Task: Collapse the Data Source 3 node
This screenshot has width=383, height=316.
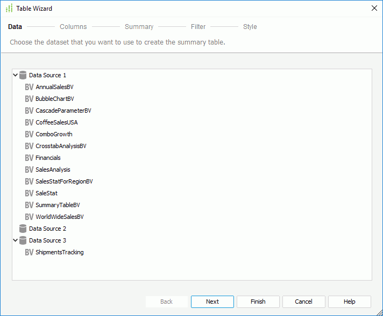Action: (x=16, y=240)
